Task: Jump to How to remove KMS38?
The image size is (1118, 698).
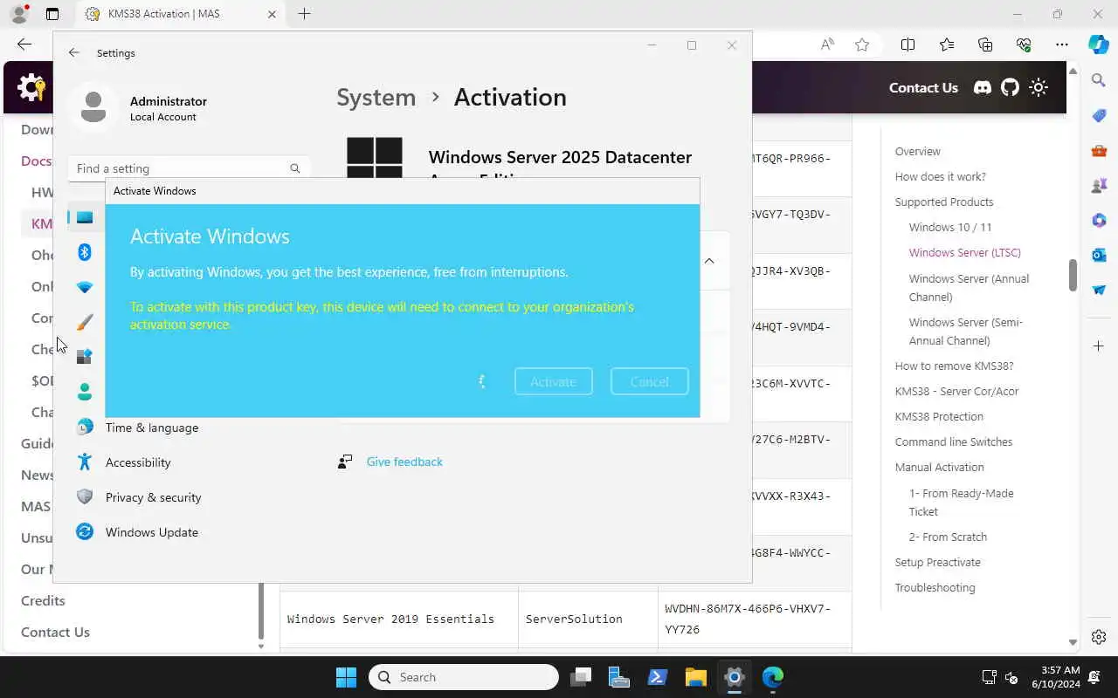Action: tap(954, 366)
